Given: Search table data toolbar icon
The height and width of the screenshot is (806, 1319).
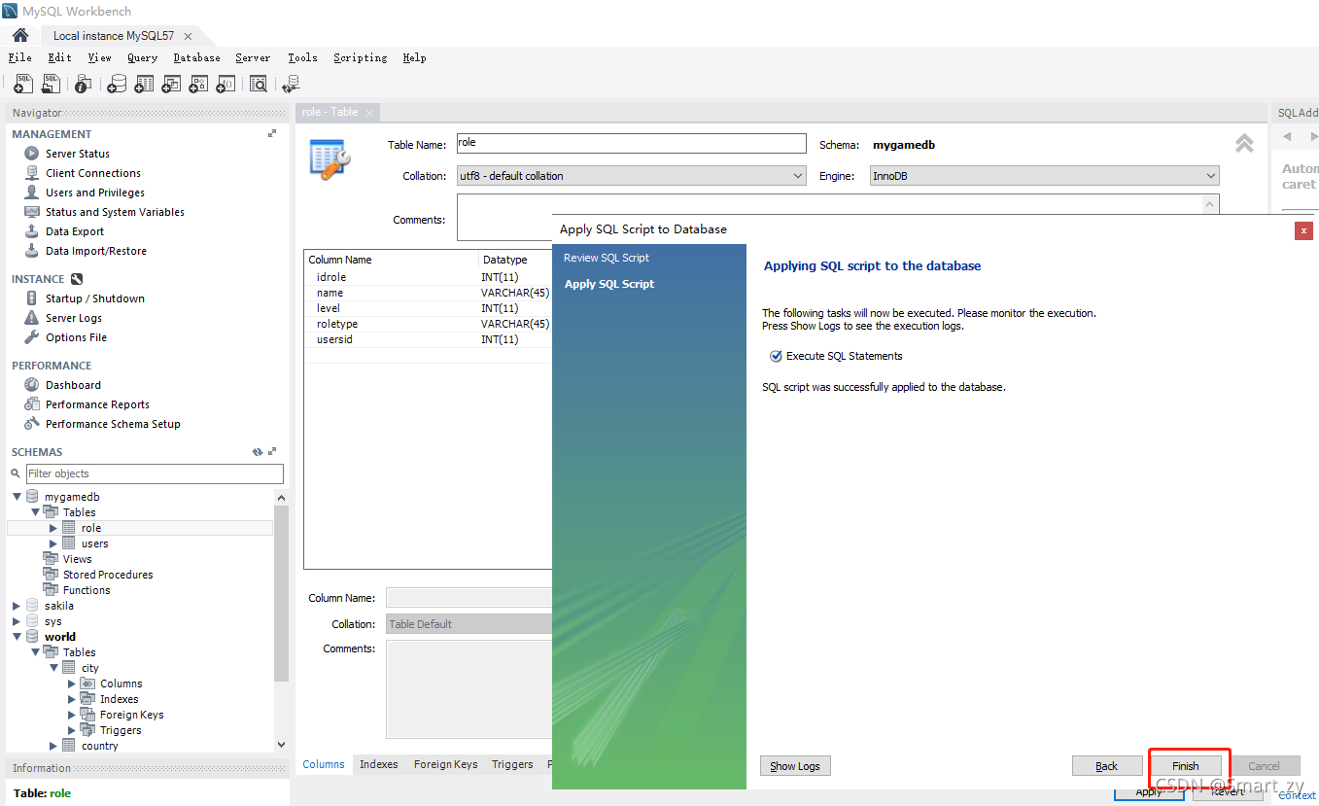Looking at the screenshot, I should pos(259,85).
